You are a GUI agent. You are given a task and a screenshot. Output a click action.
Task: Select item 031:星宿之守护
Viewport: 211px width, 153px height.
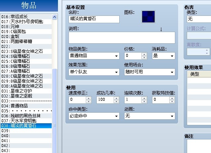(26, 91)
